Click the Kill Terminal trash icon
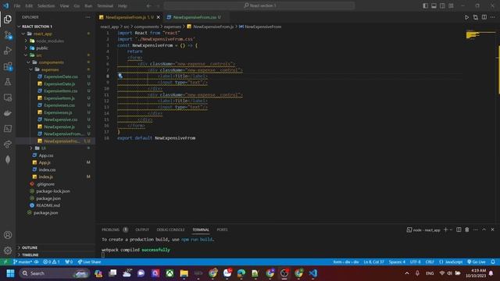 coord(467,229)
